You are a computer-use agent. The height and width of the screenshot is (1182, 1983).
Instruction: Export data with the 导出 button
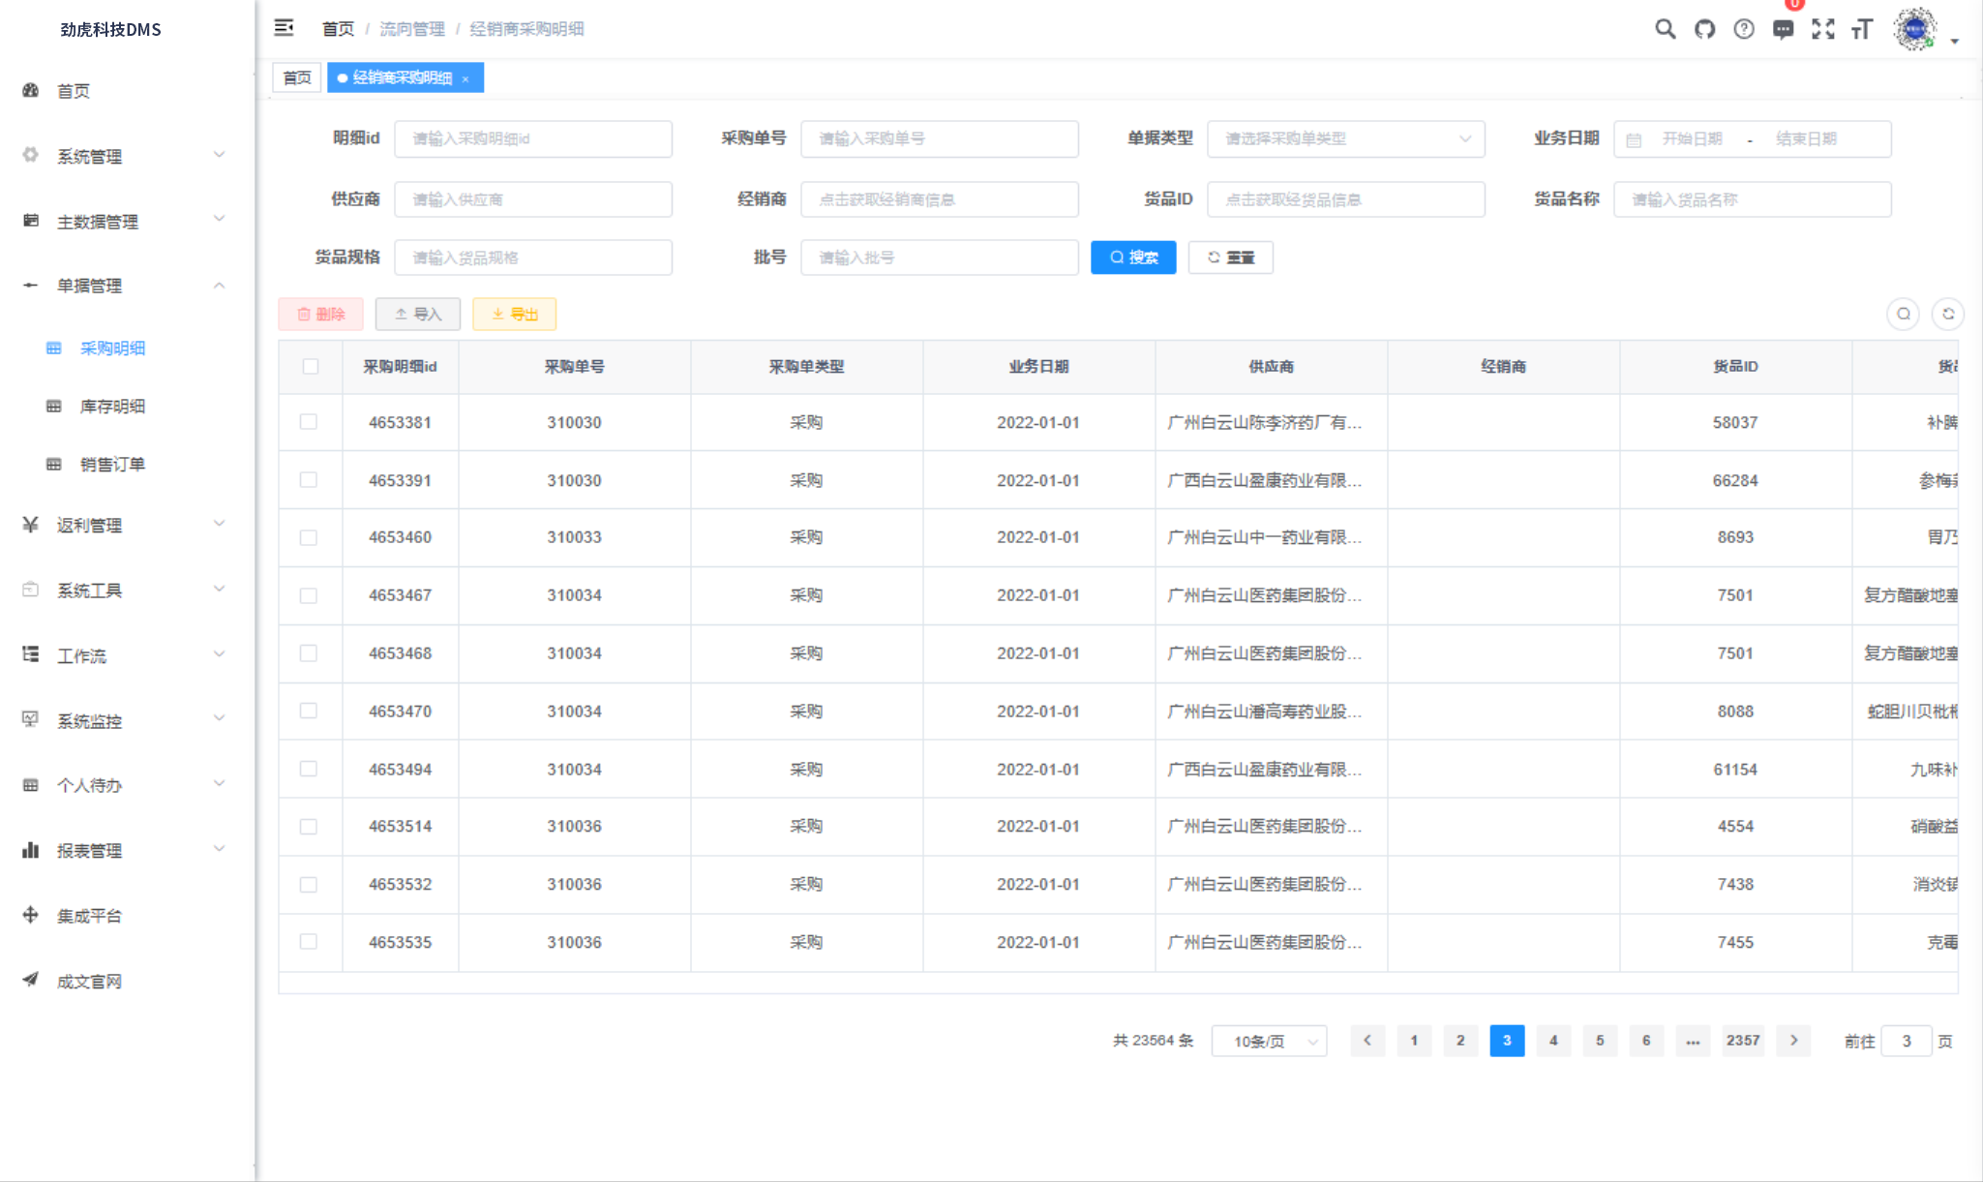point(514,314)
